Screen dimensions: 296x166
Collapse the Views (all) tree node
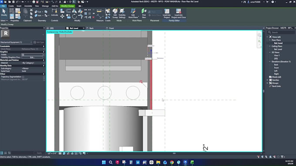[x=268, y=37]
